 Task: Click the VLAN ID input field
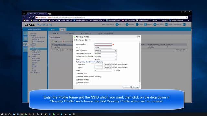[103, 70]
